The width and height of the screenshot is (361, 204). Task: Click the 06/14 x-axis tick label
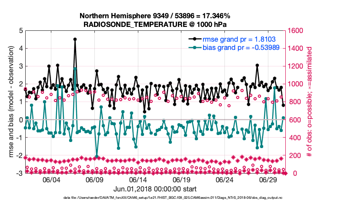pyautogui.click(x=138, y=180)
